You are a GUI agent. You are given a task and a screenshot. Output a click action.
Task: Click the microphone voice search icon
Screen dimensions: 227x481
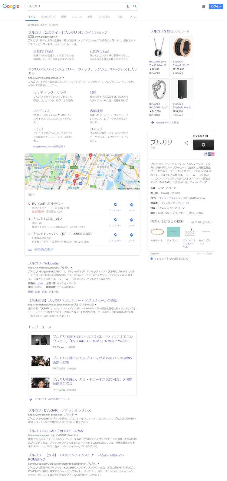coord(128,6)
